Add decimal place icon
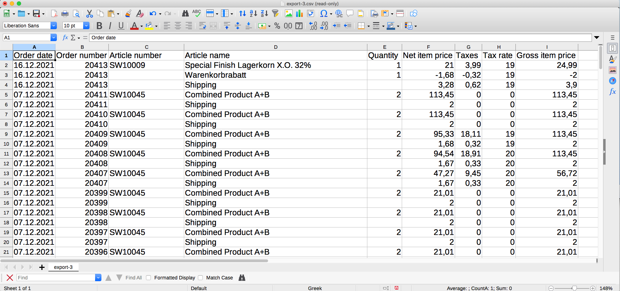 coord(313,26)
